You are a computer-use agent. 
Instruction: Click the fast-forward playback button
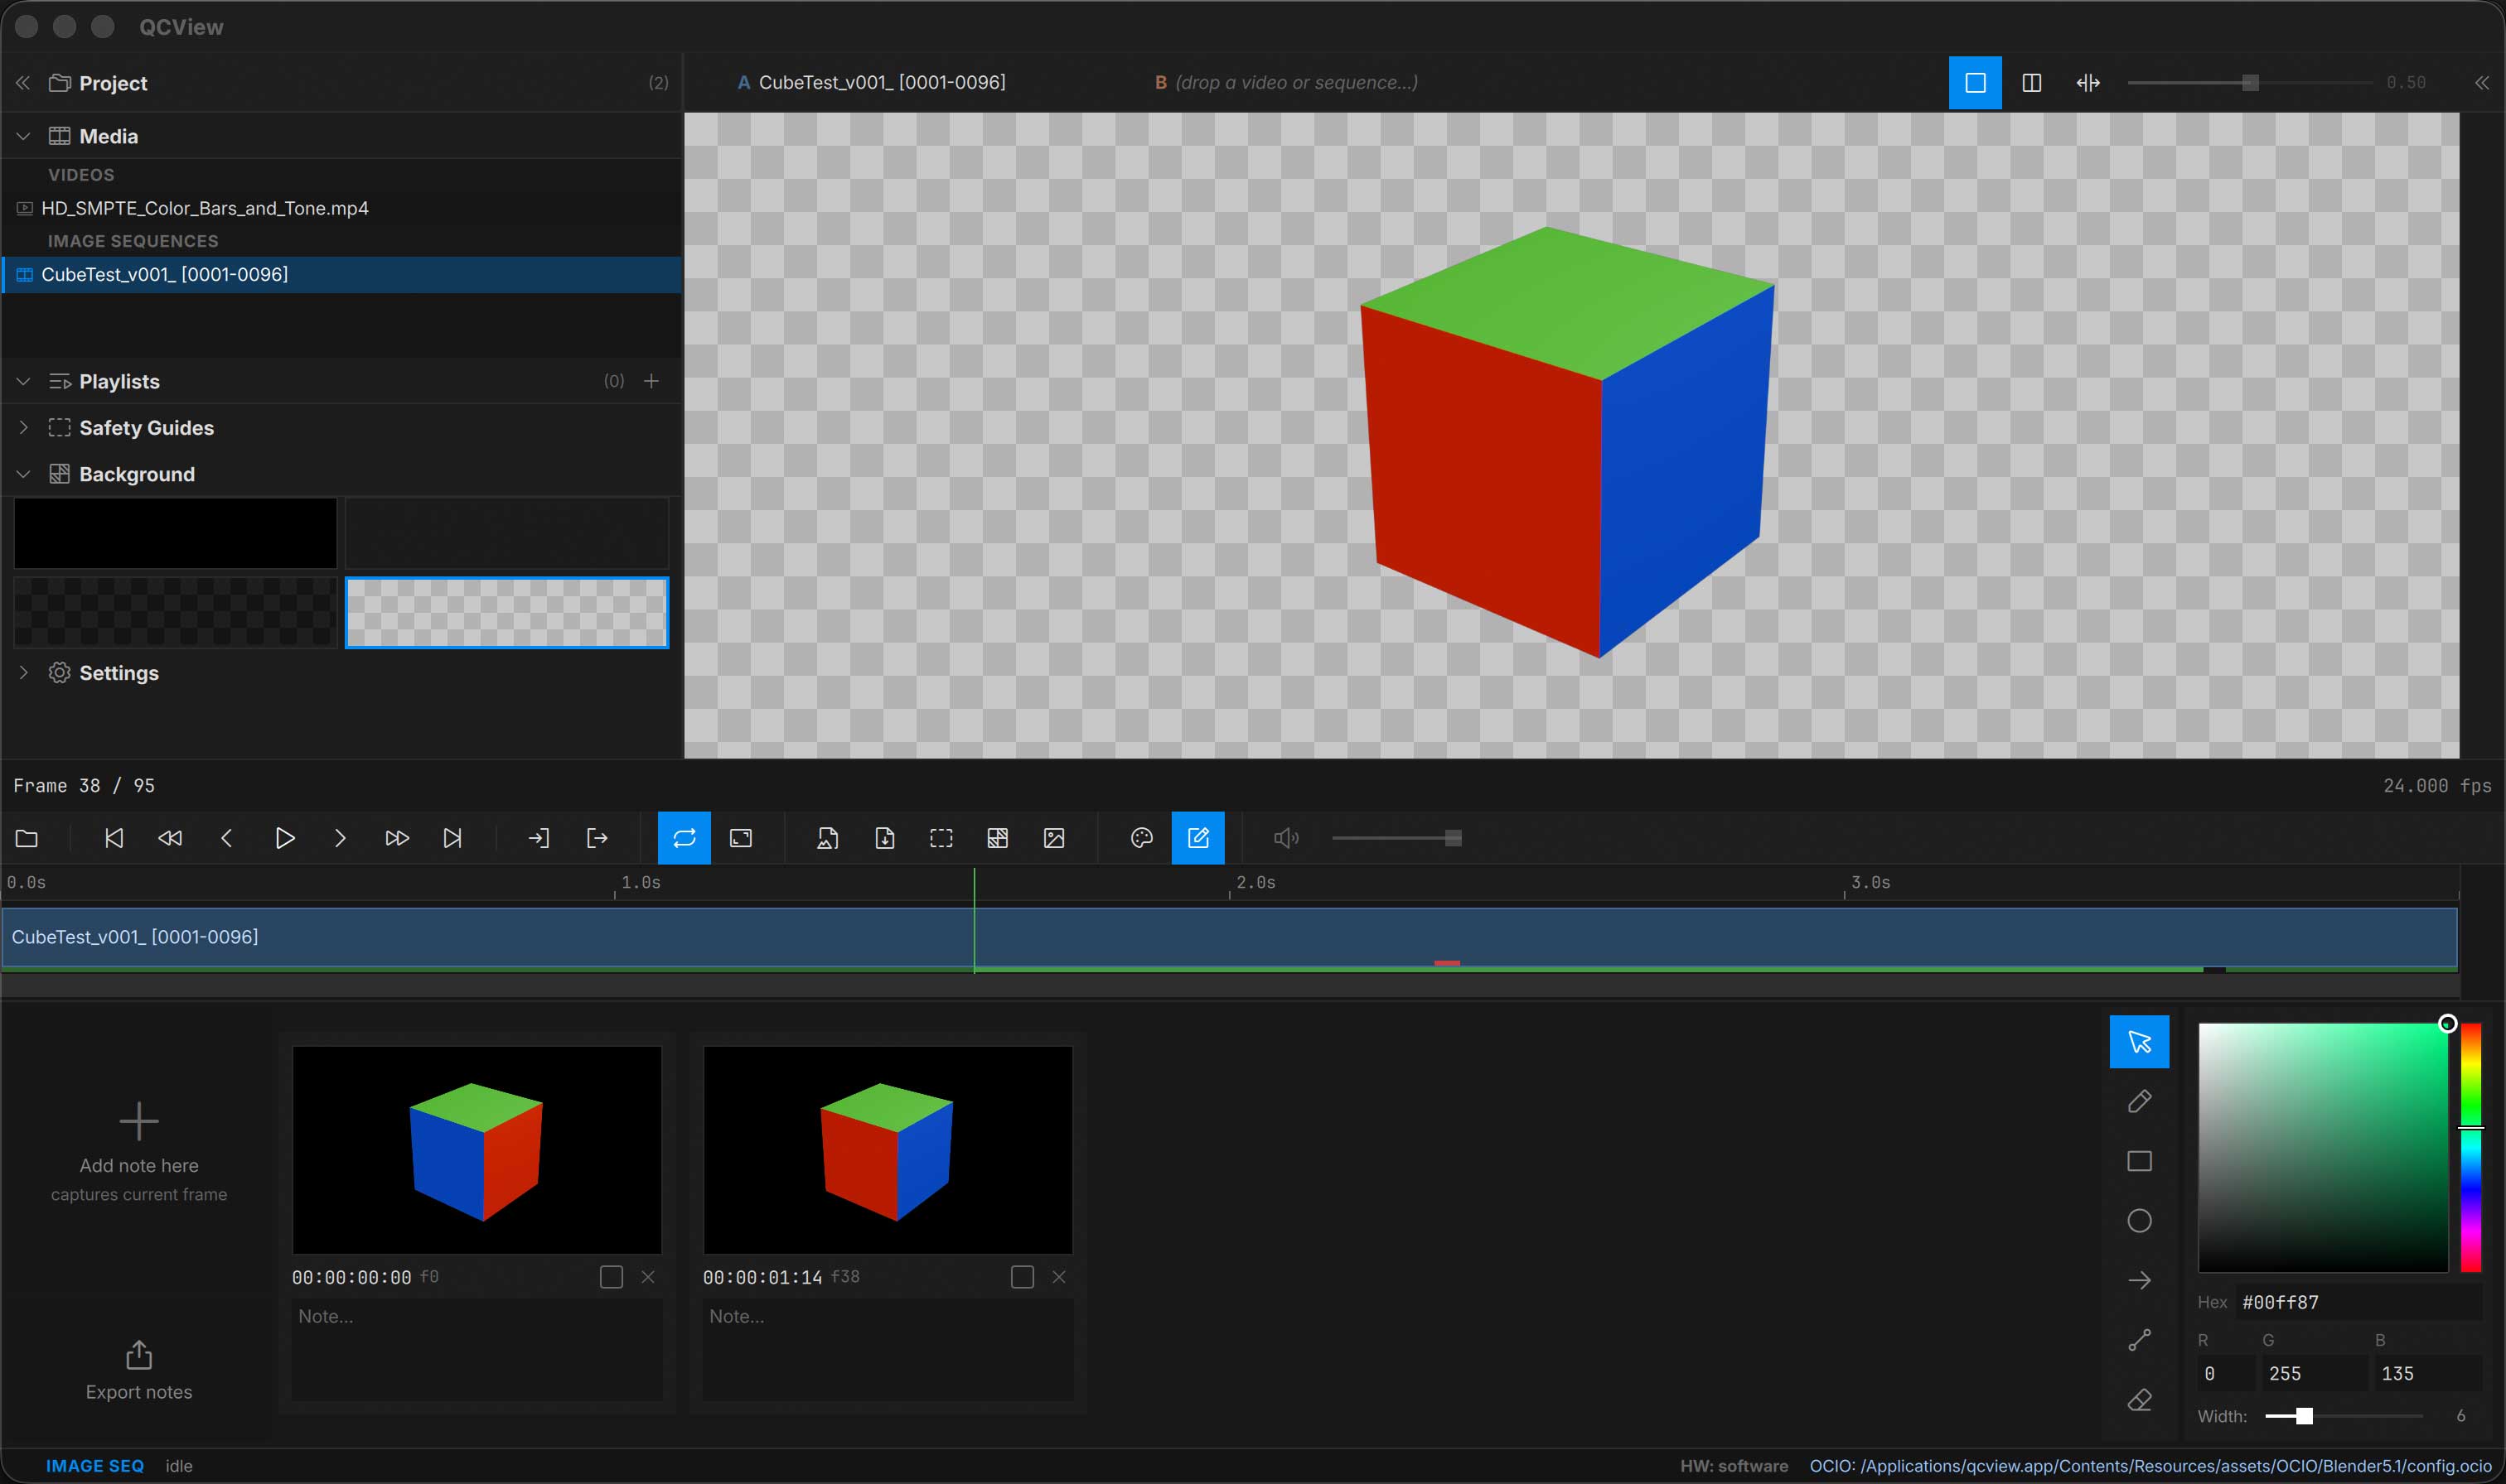click(396, 838)
